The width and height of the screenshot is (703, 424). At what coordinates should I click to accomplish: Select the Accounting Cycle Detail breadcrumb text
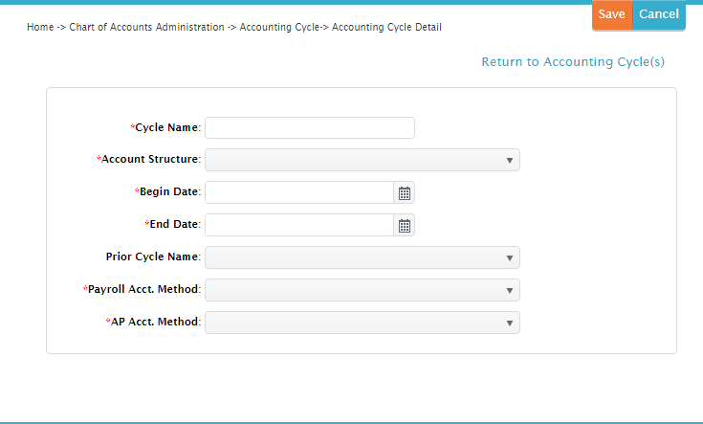[386, 28]
